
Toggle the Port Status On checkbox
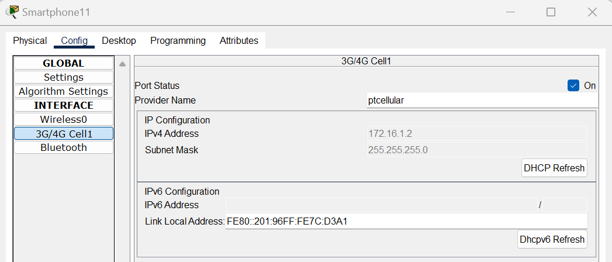573,85
